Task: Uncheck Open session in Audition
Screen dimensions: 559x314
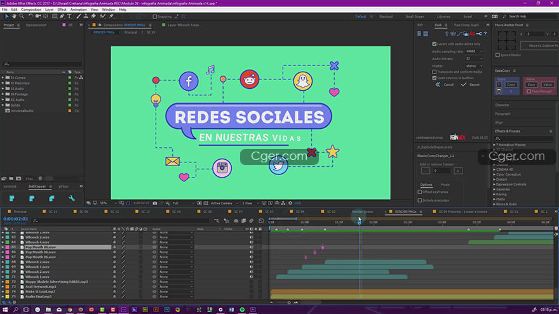Action: [x=434, y=78]
